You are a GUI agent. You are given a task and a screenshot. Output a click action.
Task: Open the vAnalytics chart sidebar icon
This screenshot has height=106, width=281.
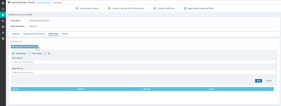pyautogui.click(x=3, y=39)
